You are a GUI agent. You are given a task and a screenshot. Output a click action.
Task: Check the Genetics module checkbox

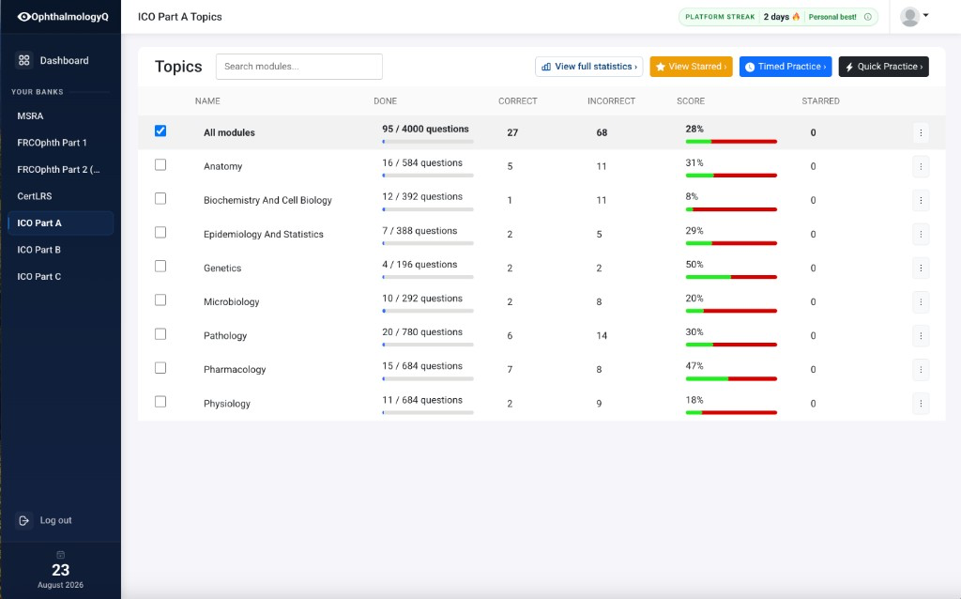click(x=160, y=266)
